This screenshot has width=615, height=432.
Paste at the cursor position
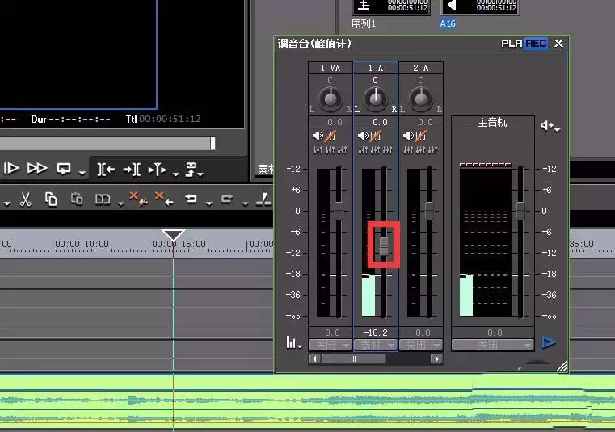(x=77, y=199)
